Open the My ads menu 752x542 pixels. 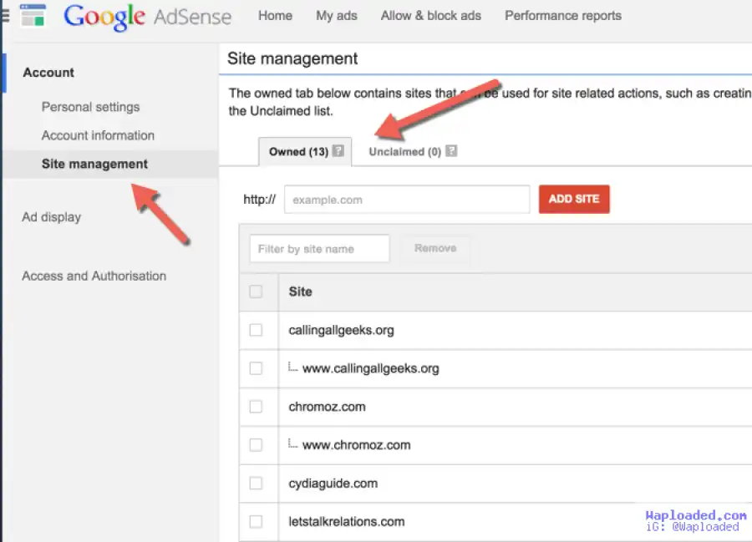pyautogui.click(x=337, y=16)
